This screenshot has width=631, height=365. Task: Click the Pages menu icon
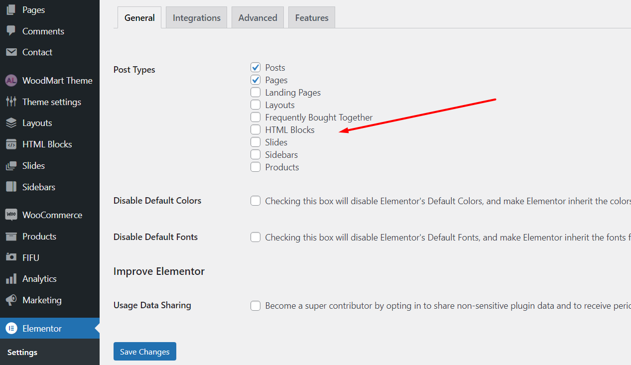click(x=11, y=9)
